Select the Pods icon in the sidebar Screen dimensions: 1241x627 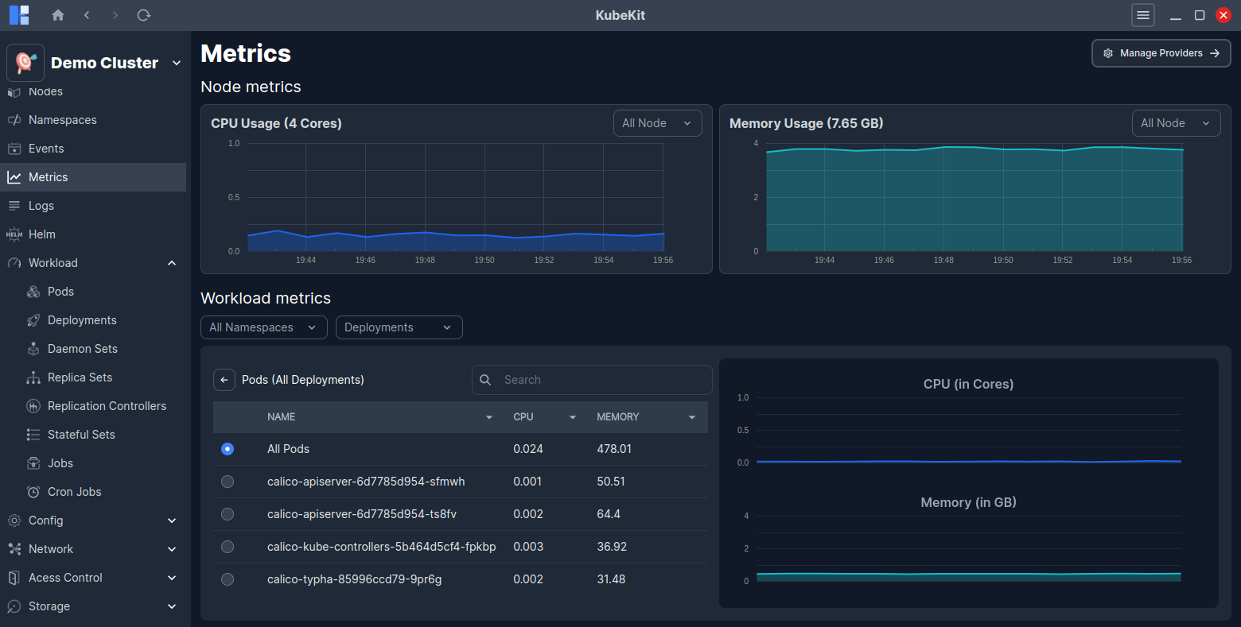33,291
